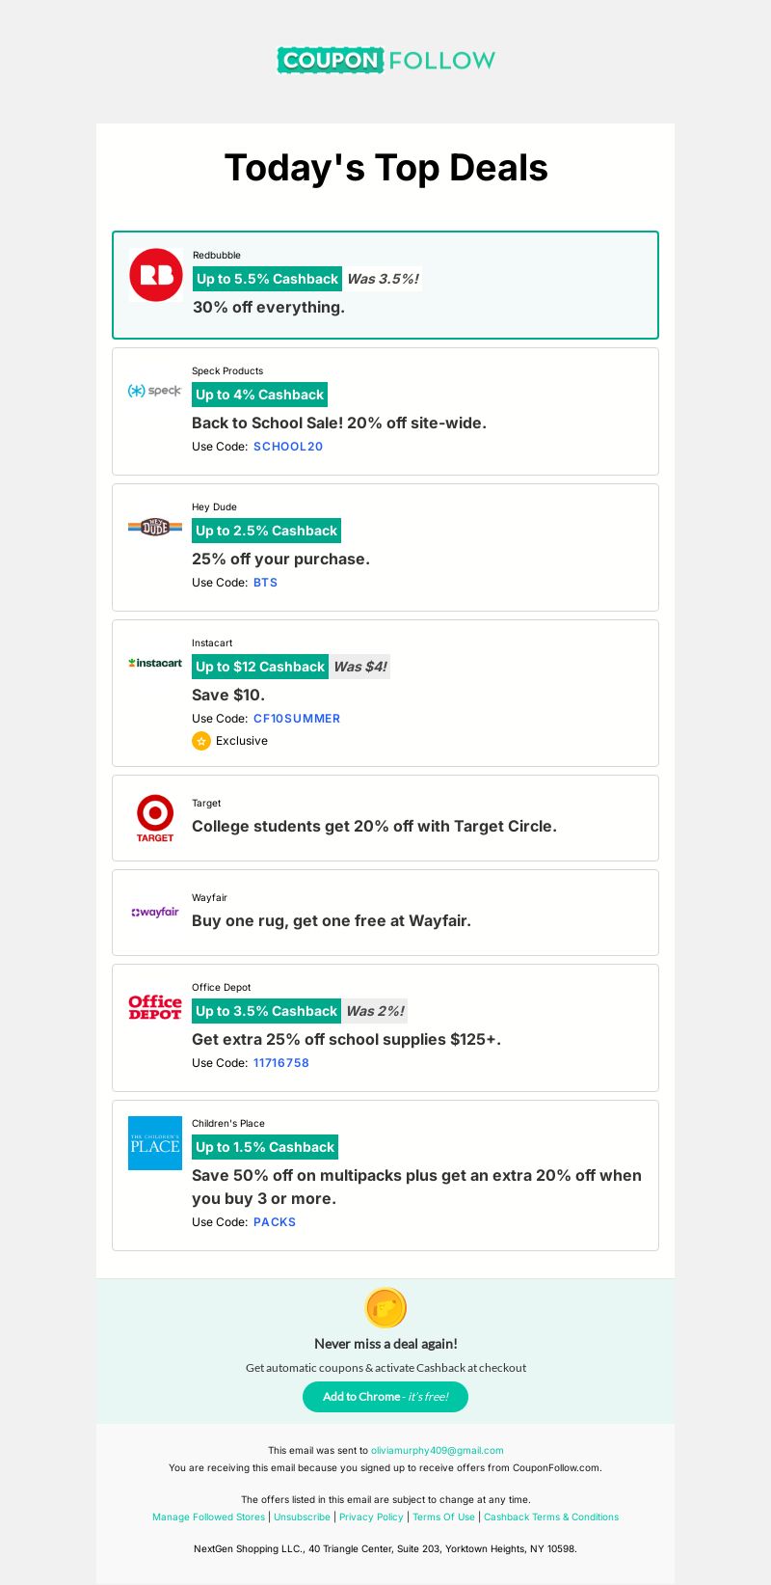The width and height of the screenshot is (771, 1585).
Task: Click the gold coin extension icon
Action: coord(385,1308)
